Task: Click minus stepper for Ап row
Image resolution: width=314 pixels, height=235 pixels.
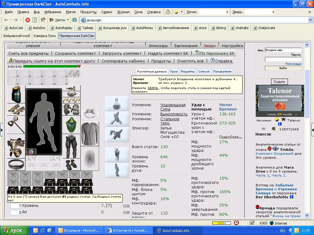Action: [124, 212]
